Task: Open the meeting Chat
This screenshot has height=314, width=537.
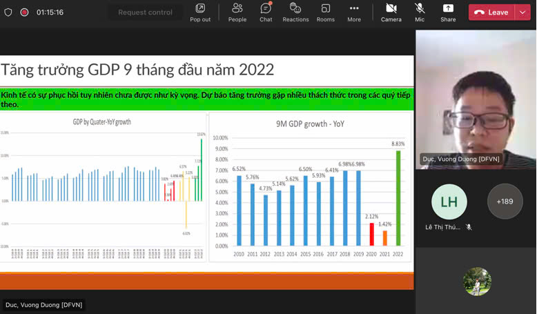Action: coord(266,12)
